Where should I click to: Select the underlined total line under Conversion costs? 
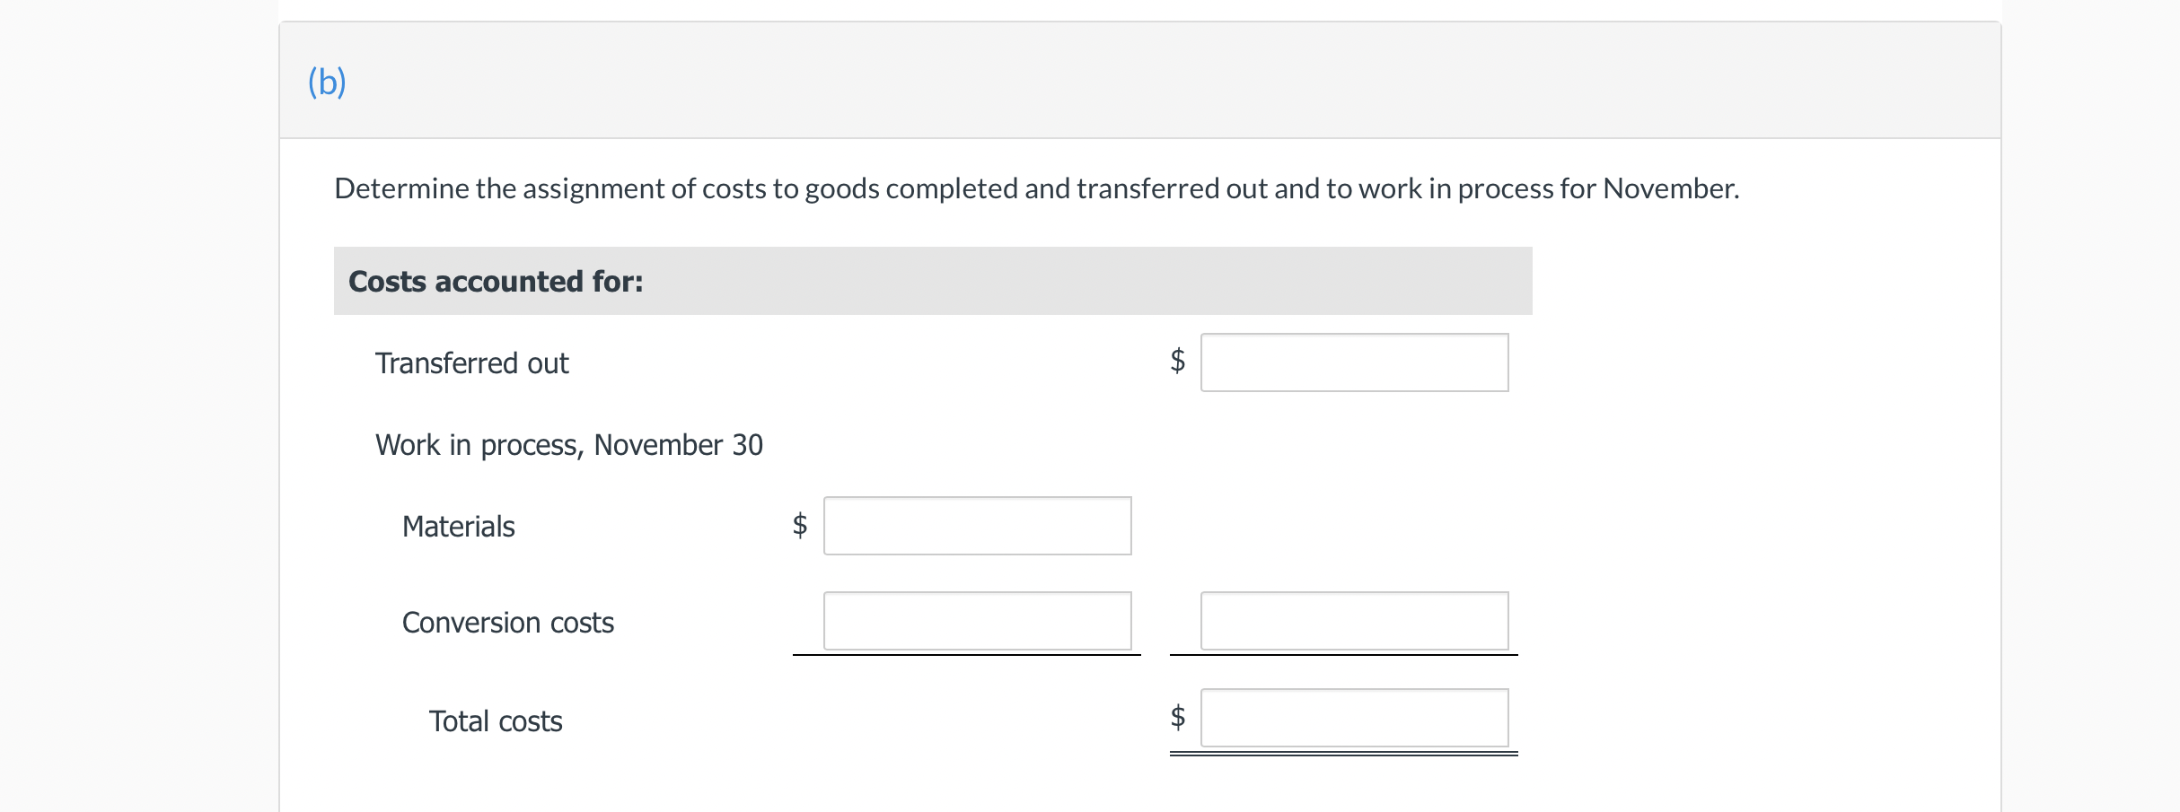965,658
